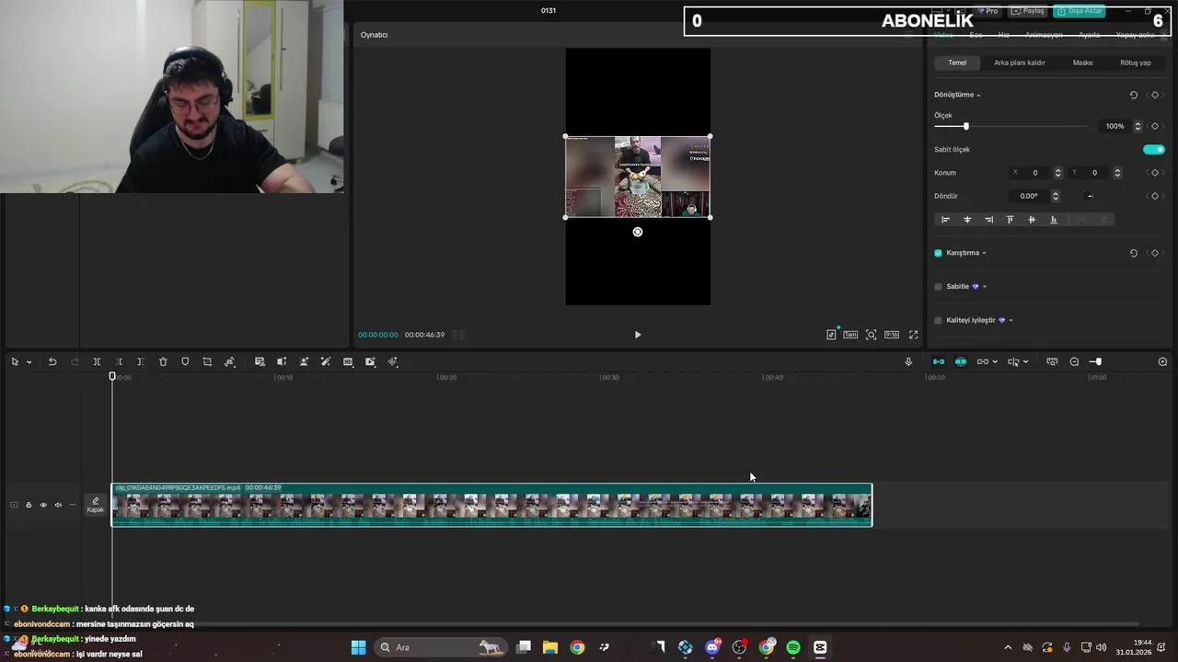Play the preview video
This screenshot has width=1178, height=662.
tap(638, 335)
